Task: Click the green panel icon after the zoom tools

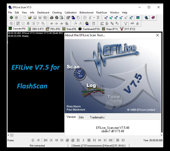Action: tap(138, 17)
